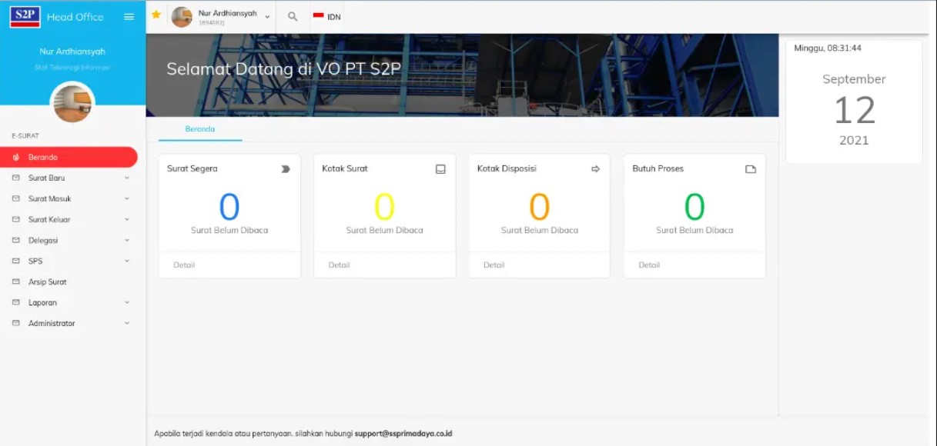This screenshot has width=937, height=446.
Task: Select the Beranda tab
Action: click(200, 129)
